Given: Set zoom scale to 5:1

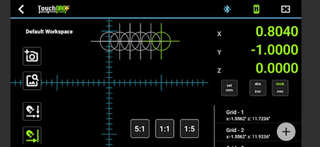Looking at the screenshot, I should [x=140, y=129].
